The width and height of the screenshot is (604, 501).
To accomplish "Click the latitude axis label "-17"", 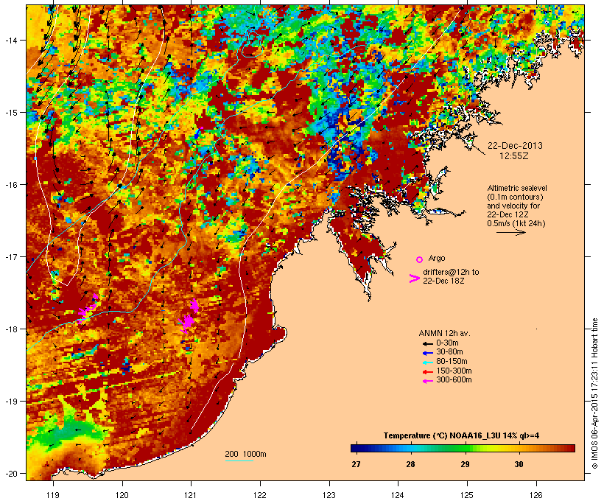I will [x=10, y=256].
